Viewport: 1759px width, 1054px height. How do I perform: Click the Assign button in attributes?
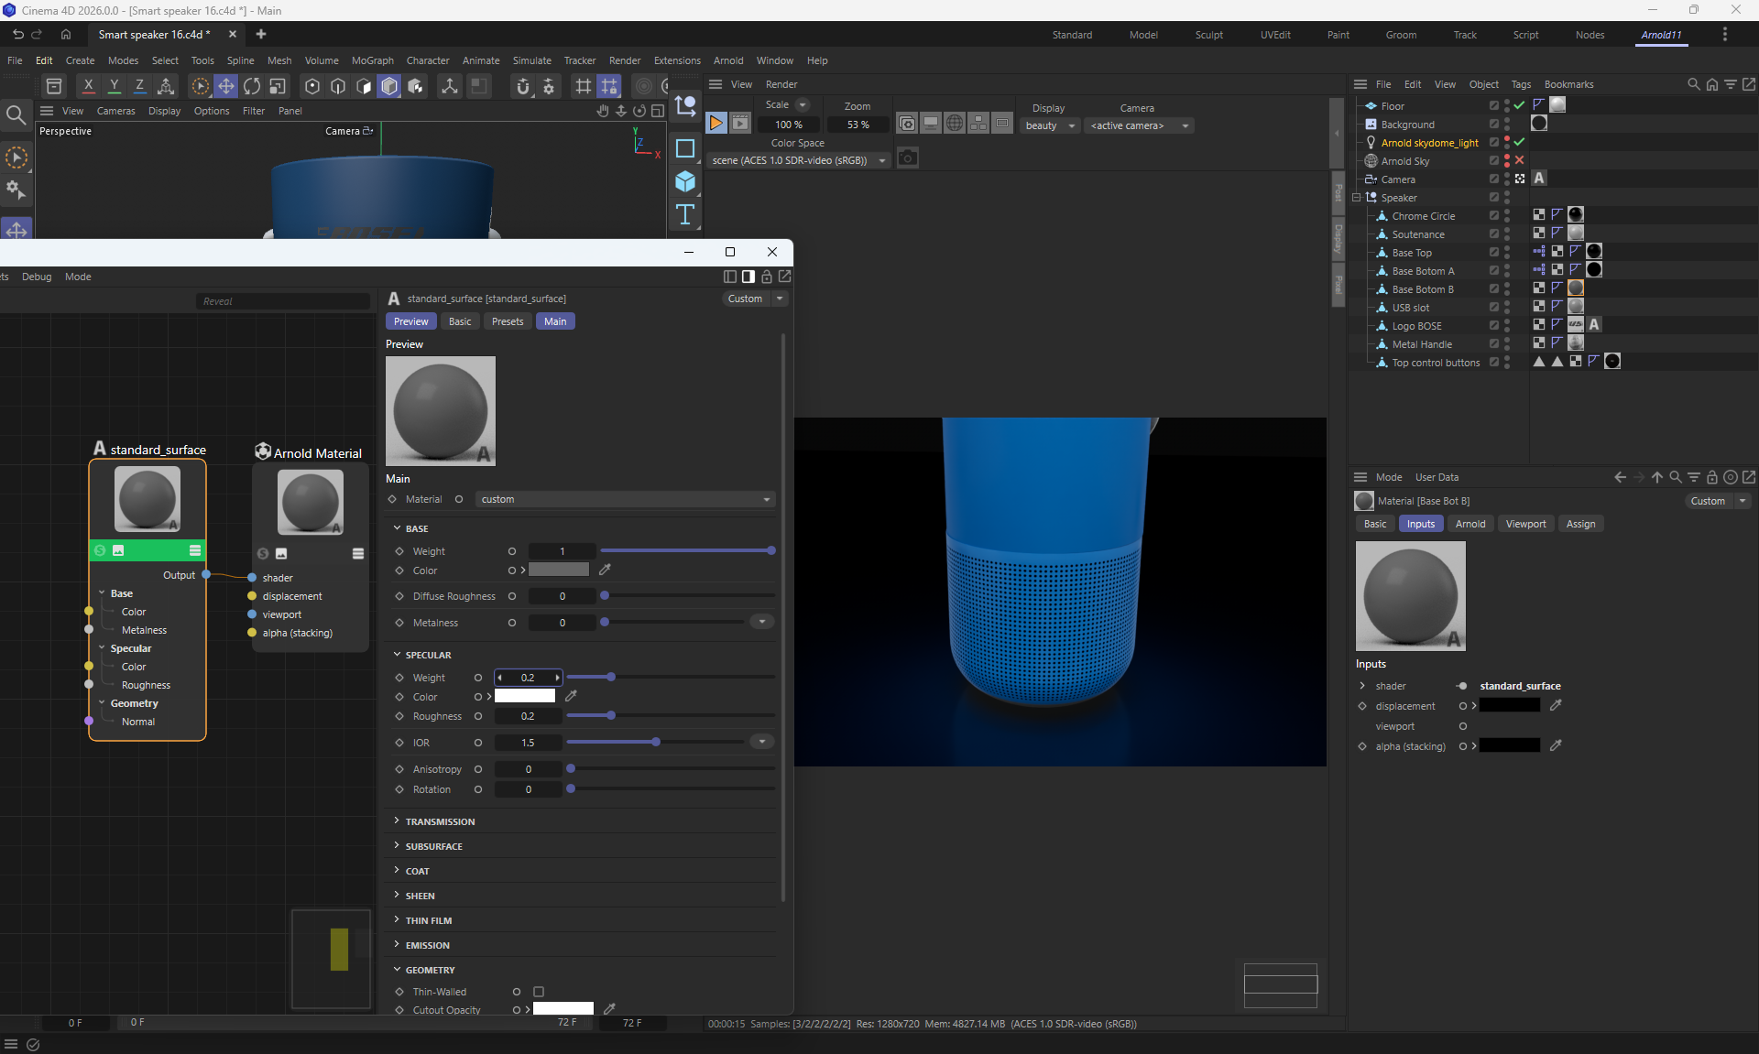pos(1580,524)
